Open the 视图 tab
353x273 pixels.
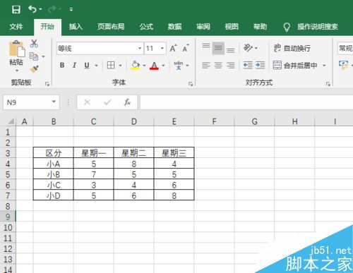coord(232,27)
